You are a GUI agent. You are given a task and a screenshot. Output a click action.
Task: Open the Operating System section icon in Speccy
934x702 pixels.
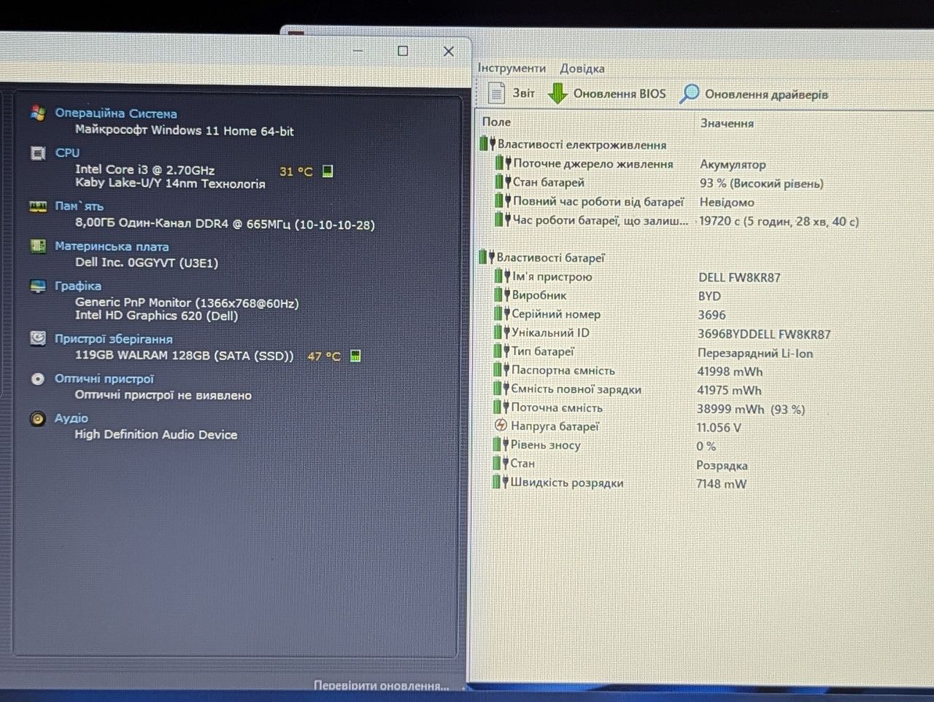(x=38, y=113)
